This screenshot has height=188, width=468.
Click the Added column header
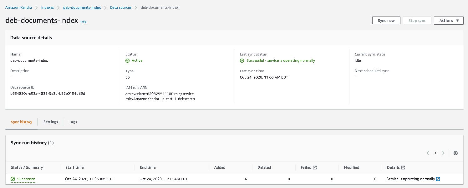point(220,167)
